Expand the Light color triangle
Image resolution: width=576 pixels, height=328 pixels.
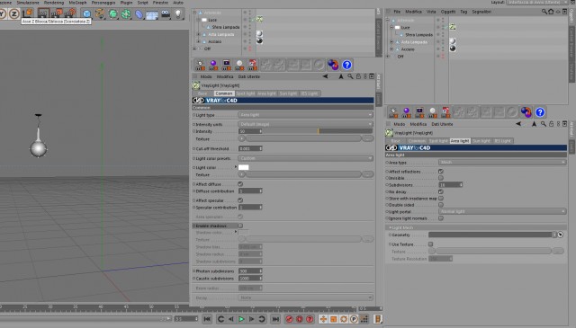[x=236, y=167]
